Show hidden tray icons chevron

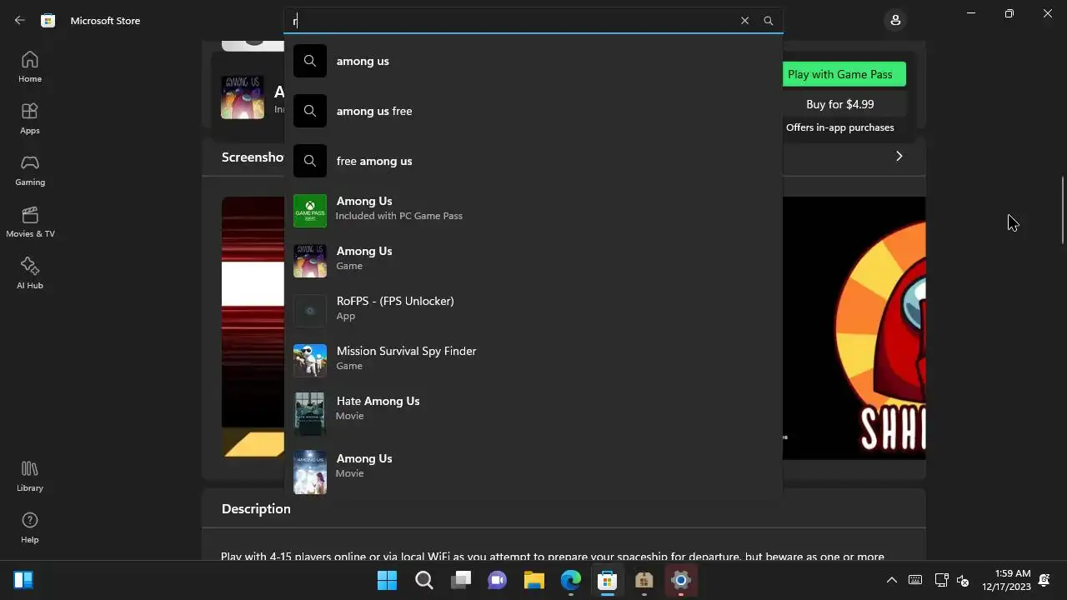point(891,580)
